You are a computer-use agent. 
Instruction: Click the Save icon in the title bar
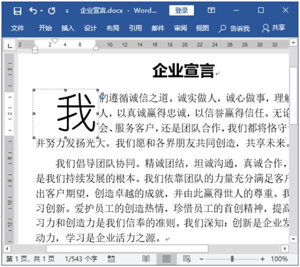pos(17,11)
